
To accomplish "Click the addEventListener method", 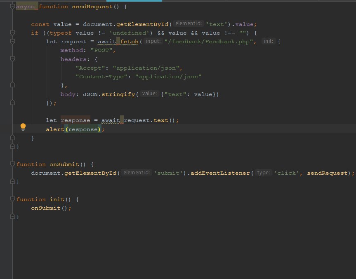I will point(220,173).
